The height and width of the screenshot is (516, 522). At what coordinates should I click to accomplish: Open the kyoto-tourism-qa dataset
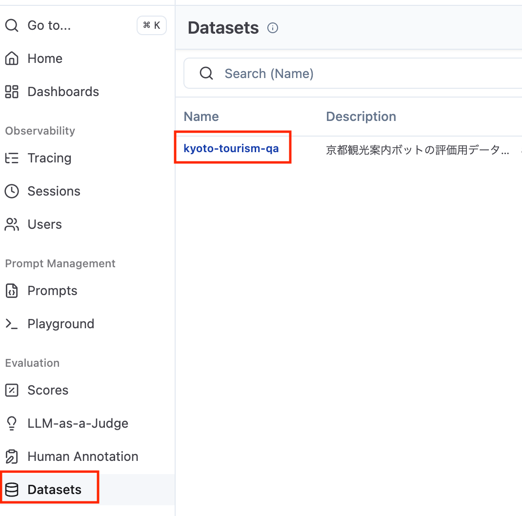point(233,148)
